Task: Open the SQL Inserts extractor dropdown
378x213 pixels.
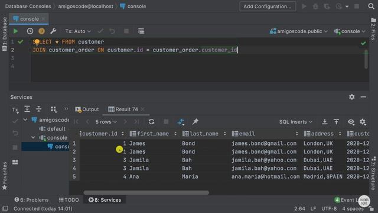Action: click(x=295, y=122)
